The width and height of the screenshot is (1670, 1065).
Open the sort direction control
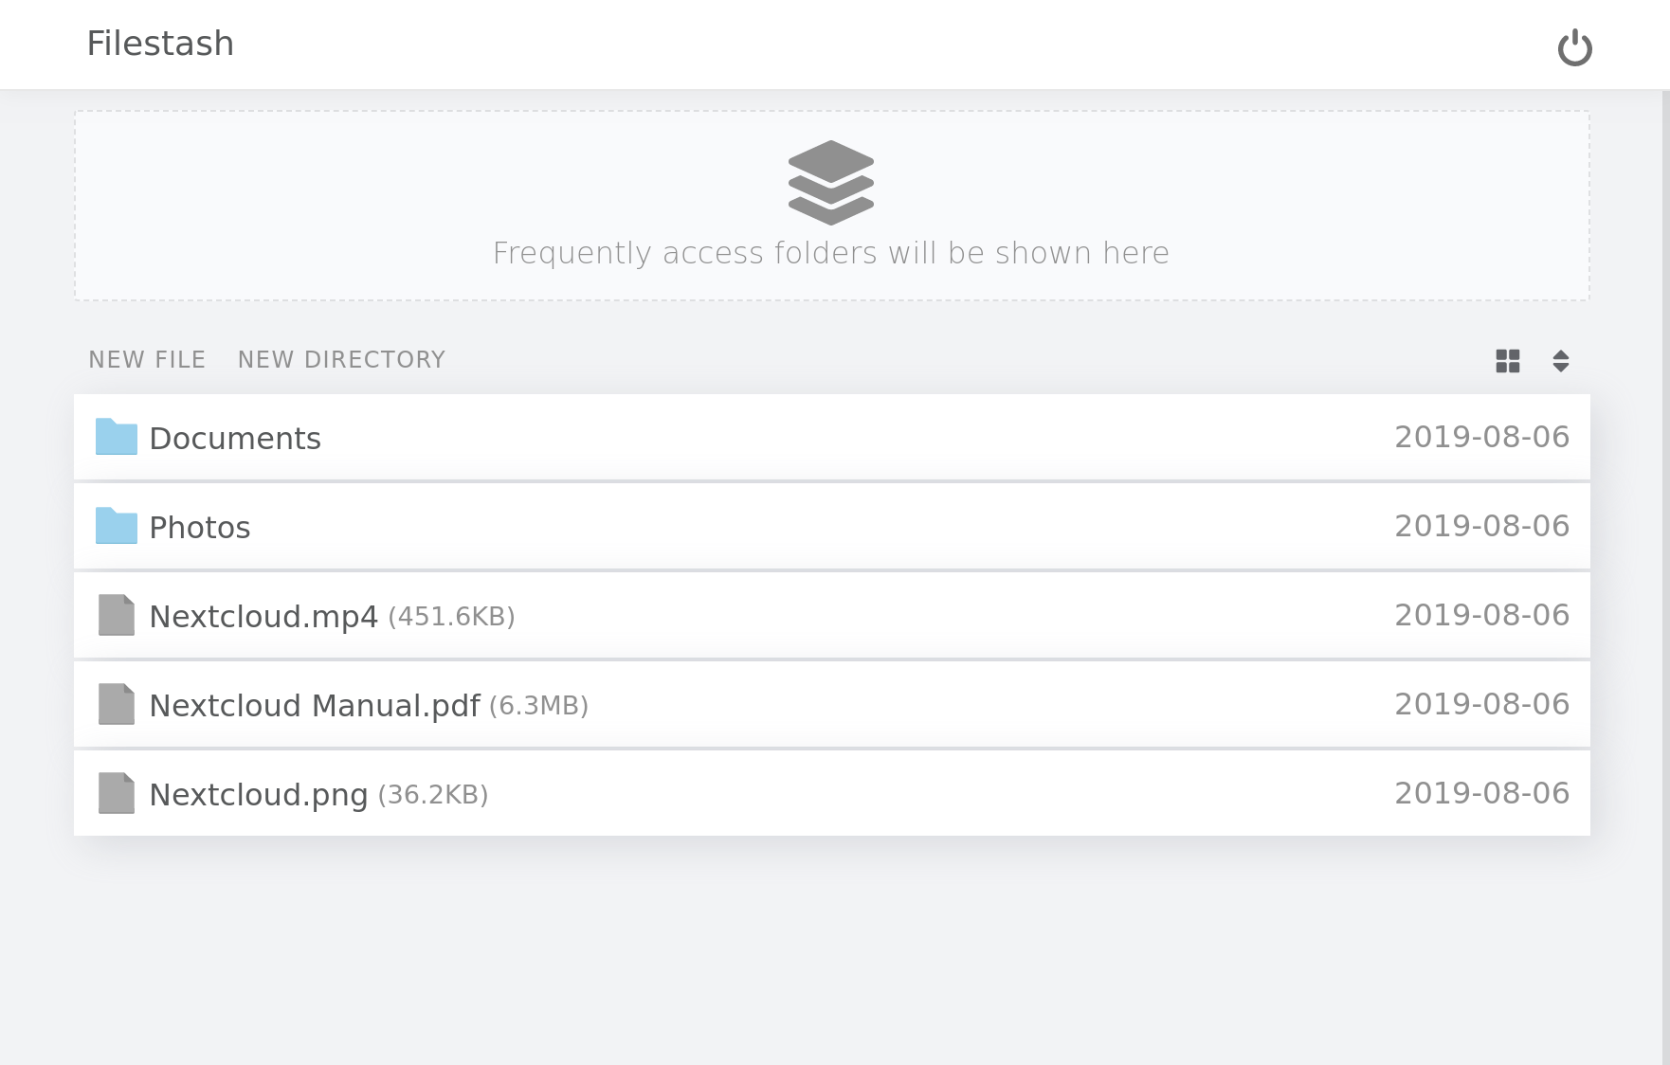pyautogui.click(x=1561, y=362)
